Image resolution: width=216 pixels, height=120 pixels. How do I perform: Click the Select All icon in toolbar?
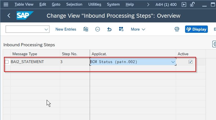pos(121,29)
